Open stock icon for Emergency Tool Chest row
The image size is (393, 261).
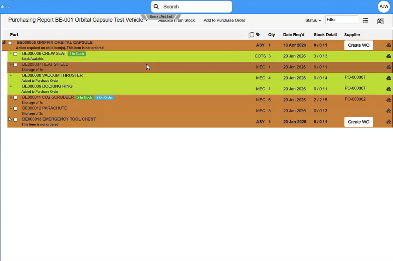coord(389,122)
